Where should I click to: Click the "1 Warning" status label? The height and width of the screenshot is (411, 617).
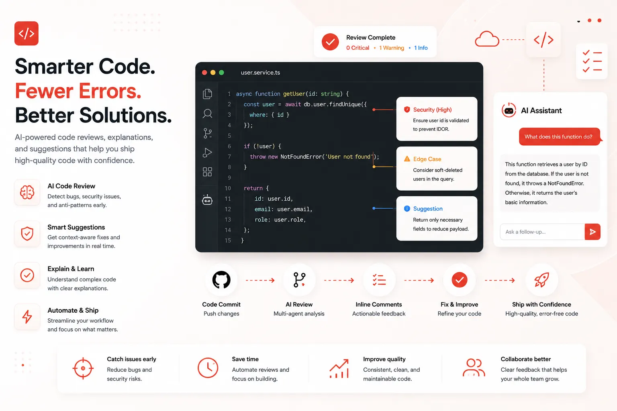click(x=392, y=48)
